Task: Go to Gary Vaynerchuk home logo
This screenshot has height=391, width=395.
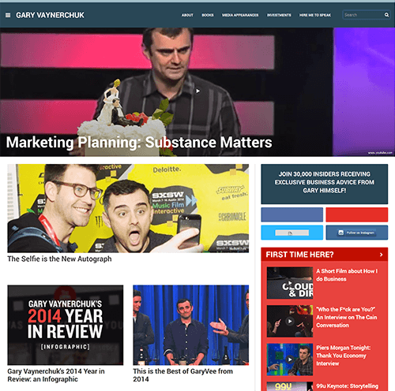Action: coord(50,15)
